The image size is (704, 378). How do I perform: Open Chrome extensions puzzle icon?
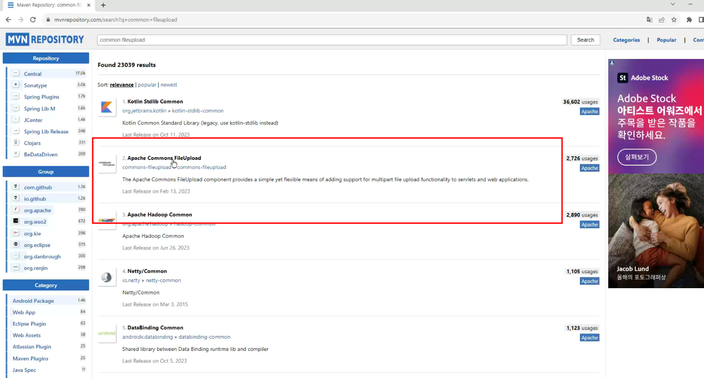point(689,20)
